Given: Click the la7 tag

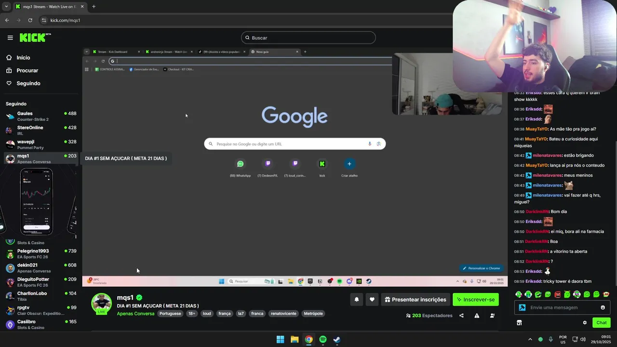Looking at the screenshot, I should pos(241,313).
